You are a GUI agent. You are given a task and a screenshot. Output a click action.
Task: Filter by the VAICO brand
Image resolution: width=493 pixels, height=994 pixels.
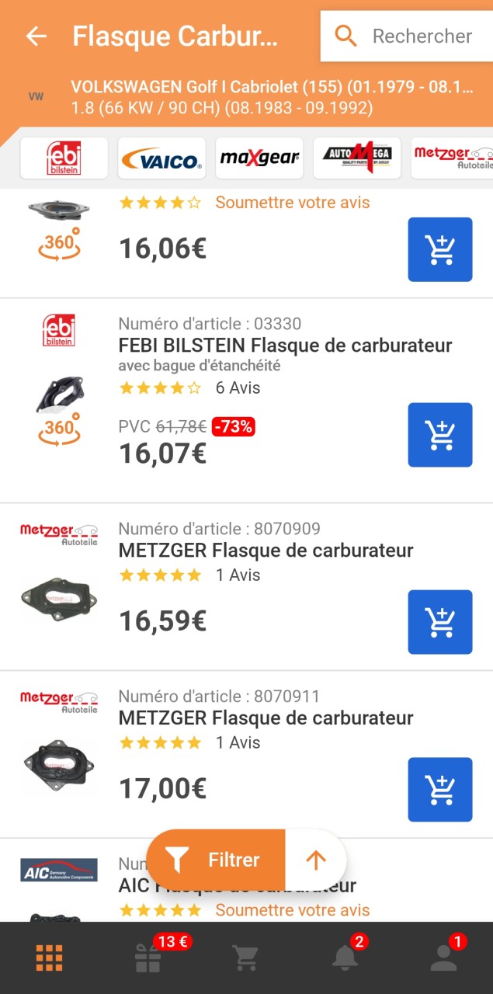tap(161, 158)
